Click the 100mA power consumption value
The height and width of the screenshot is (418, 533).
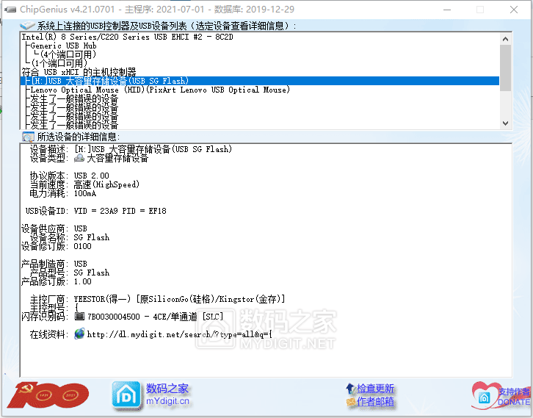tap(85, 193)
